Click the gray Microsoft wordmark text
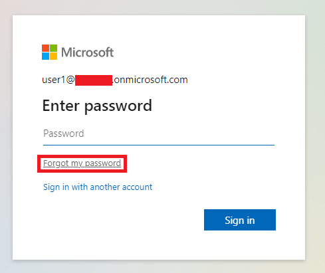 point(87,52)
